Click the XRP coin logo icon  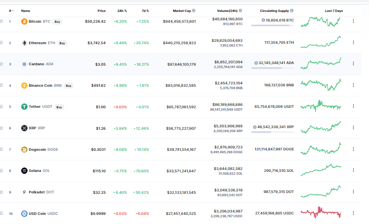click(x=24, y=128)
